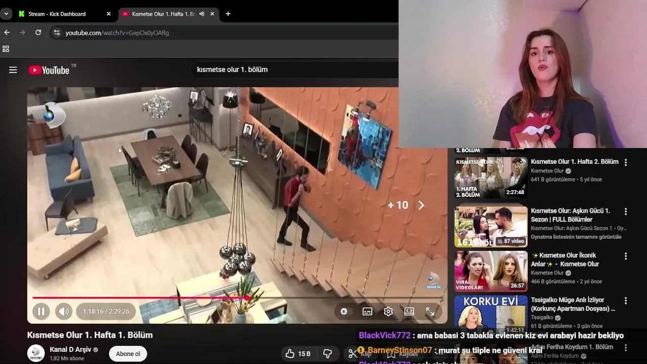The image size is (647, 364).
Task: Open the Kısmetse Olur İkonik Anlar thumbnail
Action: coord(490,271)
